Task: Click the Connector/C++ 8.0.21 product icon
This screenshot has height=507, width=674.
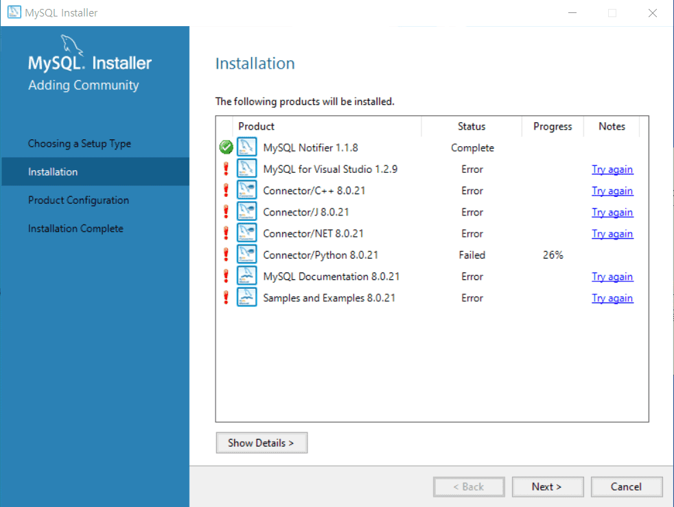Action: [x=246, y=190]
